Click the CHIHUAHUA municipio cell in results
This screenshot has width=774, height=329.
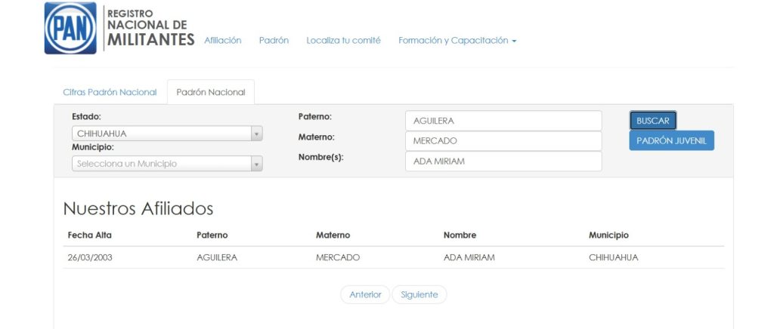tap(613, 257)
